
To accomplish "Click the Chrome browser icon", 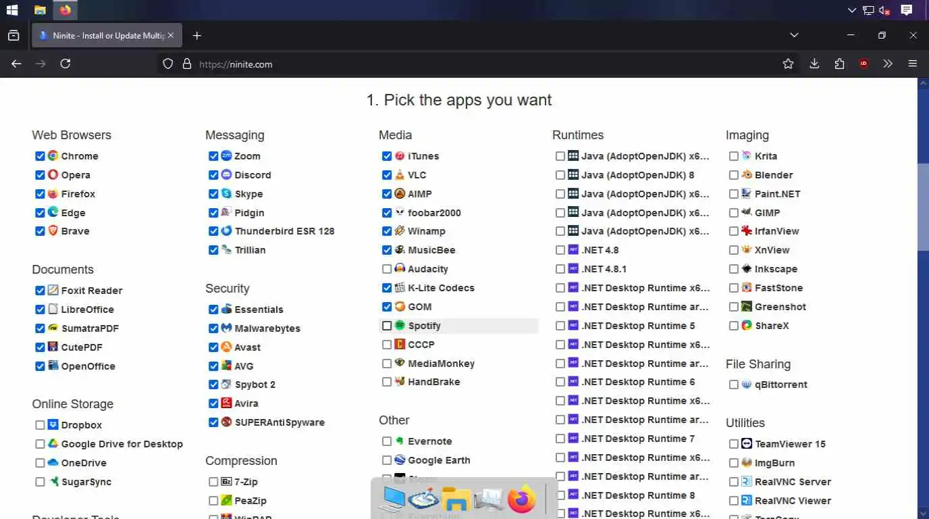I will 53,155.
